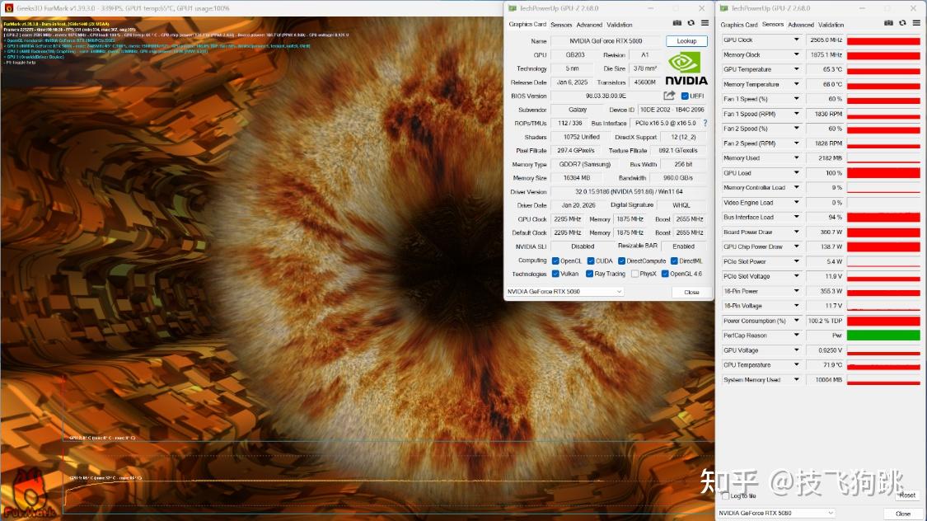The width and height of the screenshot is (927, 521).
Task: Click the GPU name field NVIDIA GeForce RTX 5080
Action: pos(606,40)
